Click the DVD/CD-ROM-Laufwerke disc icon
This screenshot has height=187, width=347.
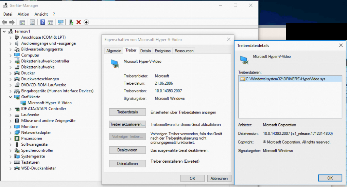tap(17, 85)
